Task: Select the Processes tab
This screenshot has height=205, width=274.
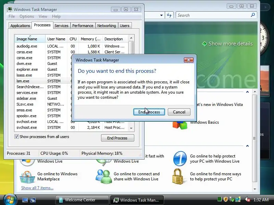Action: click(42, 25)
